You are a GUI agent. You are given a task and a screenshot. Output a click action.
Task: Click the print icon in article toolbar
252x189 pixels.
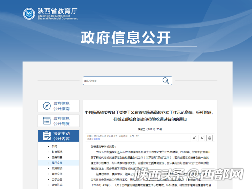[x=209, y=138]
